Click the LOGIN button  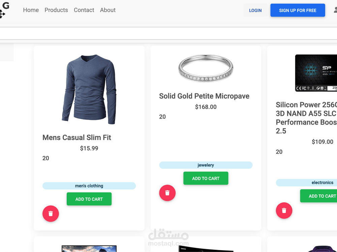255,10
